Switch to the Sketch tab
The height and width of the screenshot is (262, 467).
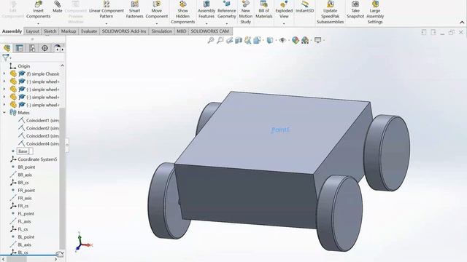pyautogui.click(x=50, y=31)
